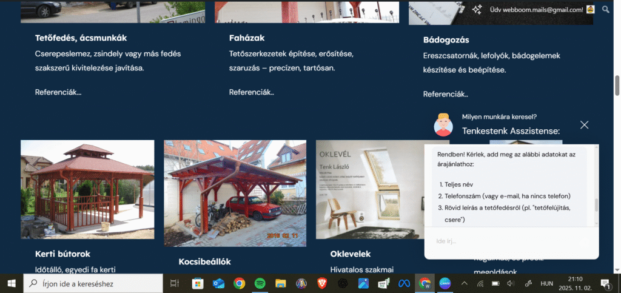The width and height of the screenshot is (621, 293).
Task: Show hidden system tray icons
Action: [x=465, y=283]
